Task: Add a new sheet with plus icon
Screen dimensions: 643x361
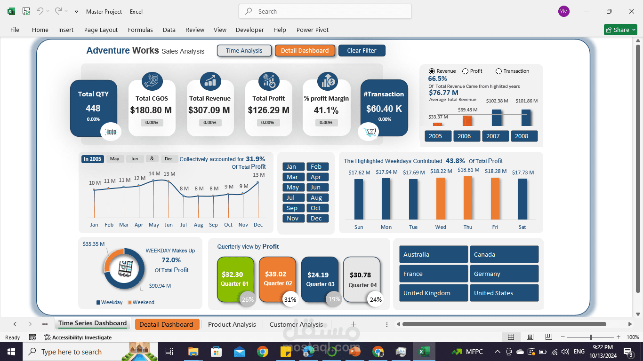Action: pyautogui.click(x=354, y=324)
